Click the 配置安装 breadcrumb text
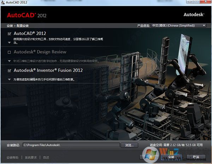The width and height of the screenshot is (212, 164). click(23, 26)
